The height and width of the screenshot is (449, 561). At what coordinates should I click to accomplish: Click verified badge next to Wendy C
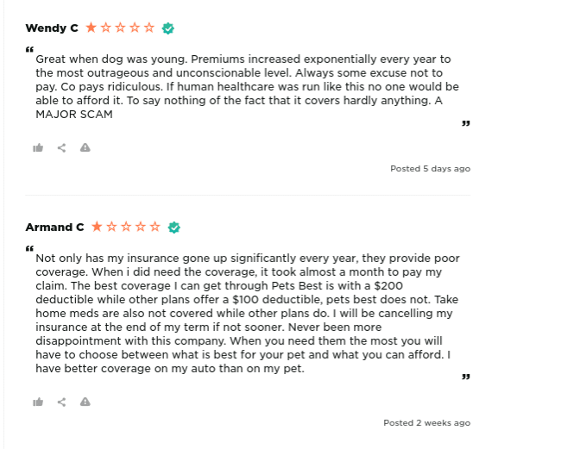[x=167, y=28]
